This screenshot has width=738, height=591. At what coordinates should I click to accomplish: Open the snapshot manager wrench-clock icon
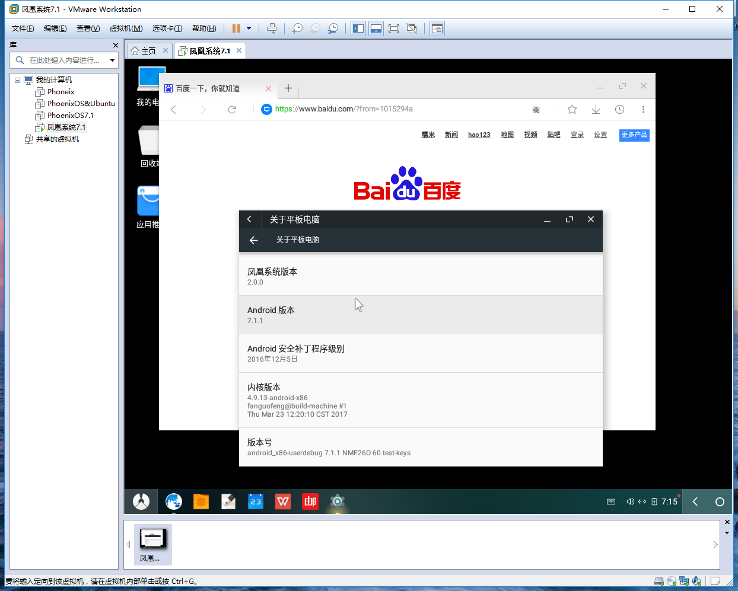click(333, 28)
